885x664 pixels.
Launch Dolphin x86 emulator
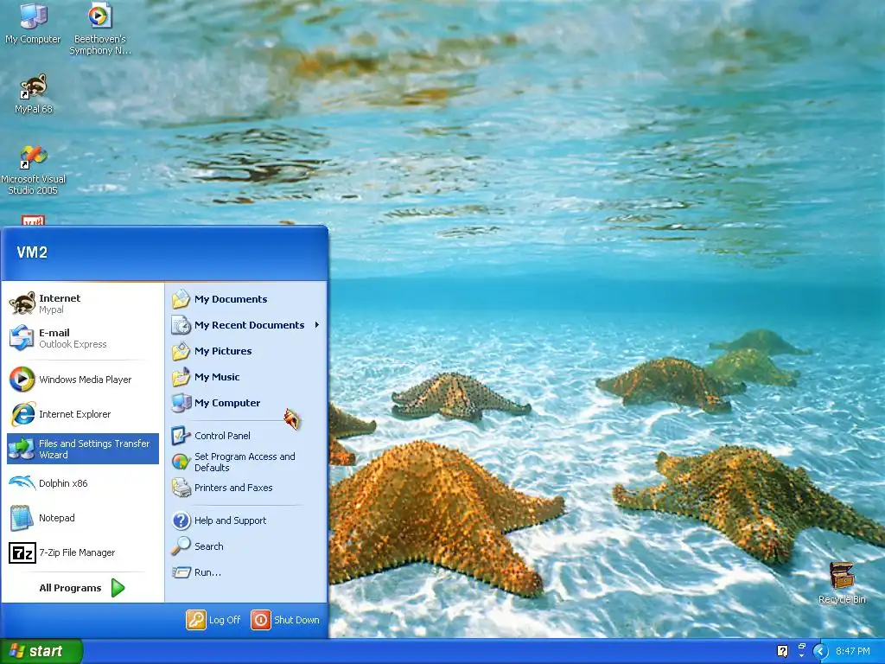tap(82, 483)
